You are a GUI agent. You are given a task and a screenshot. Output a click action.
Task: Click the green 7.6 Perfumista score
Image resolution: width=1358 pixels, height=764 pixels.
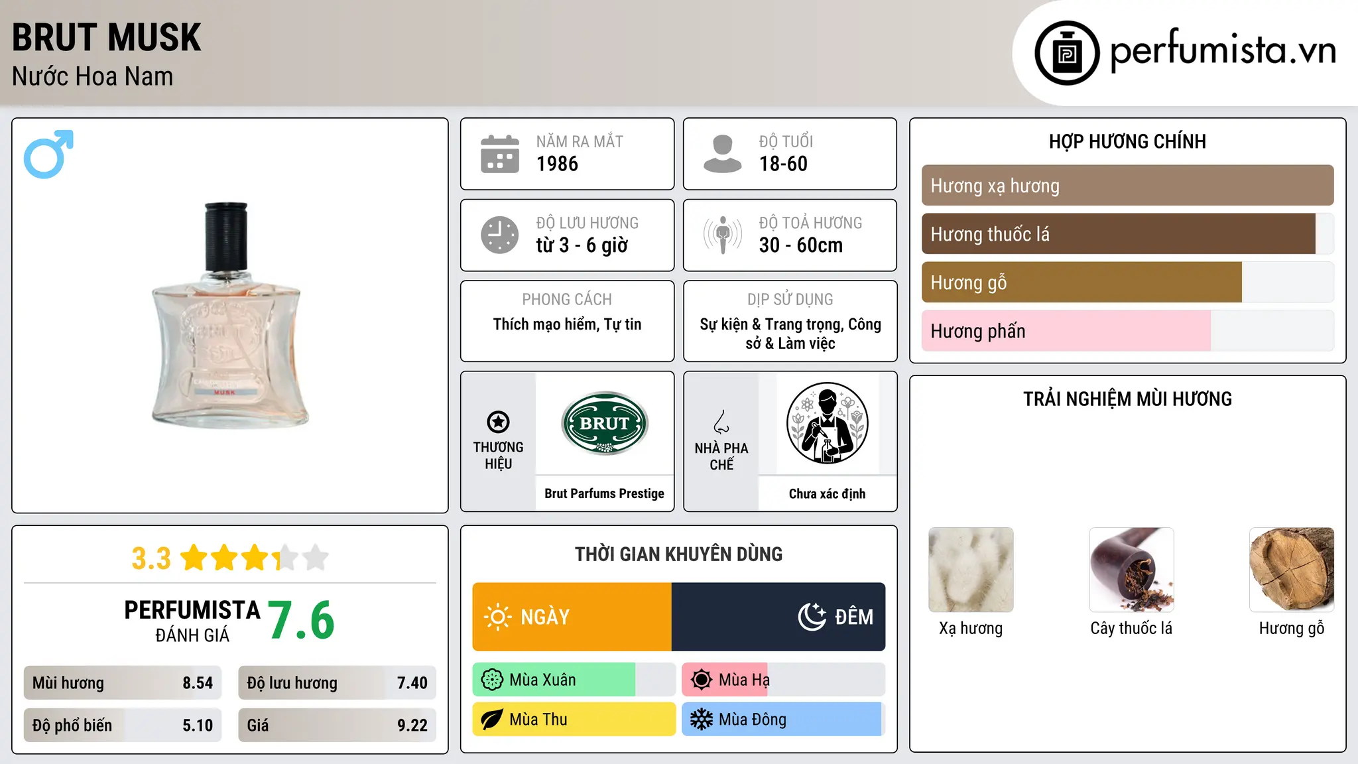[301, 620]
